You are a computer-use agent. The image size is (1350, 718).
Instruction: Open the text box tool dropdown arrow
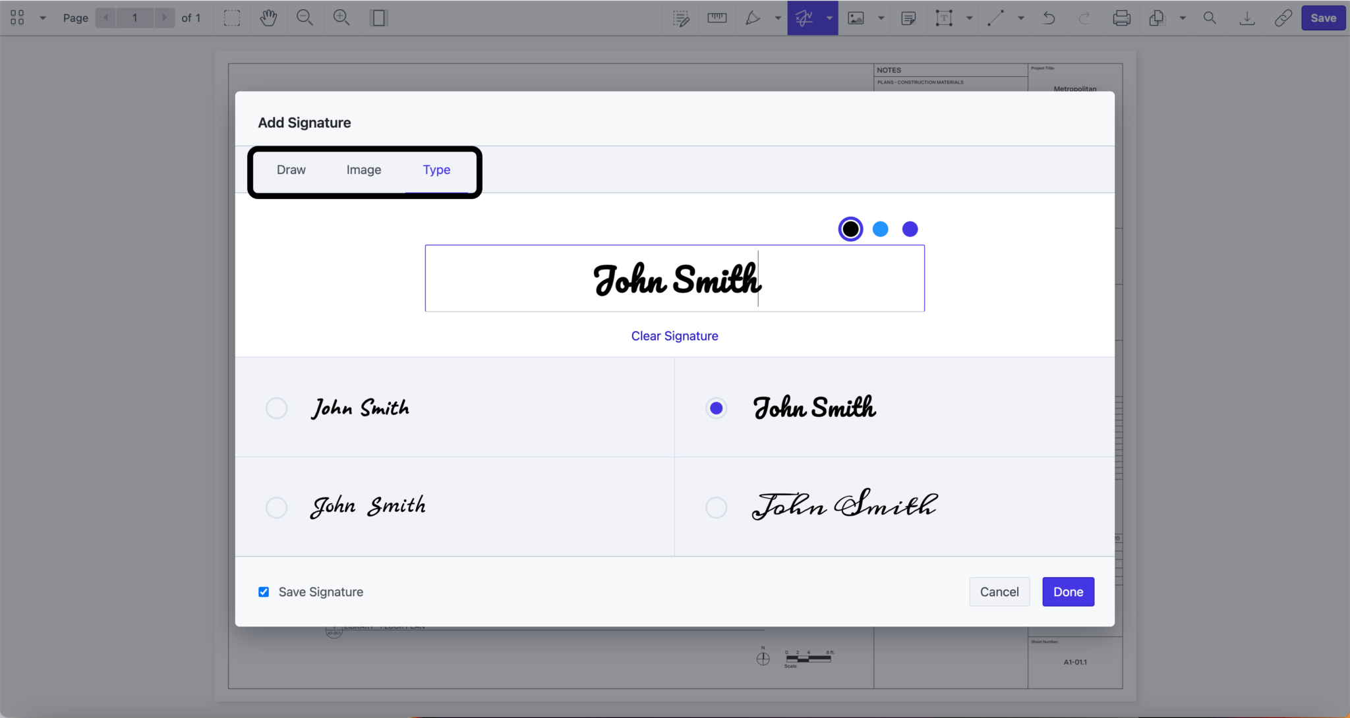(969, 18)
